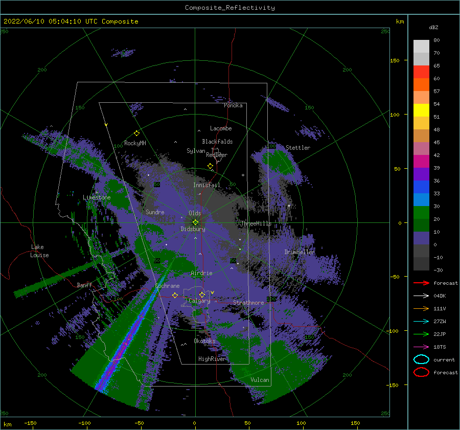Pick the bright green 20-30 dBZ swatch

pos(421,213)
